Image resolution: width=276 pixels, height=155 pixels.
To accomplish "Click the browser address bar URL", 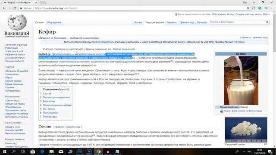I will pos(56,8).
